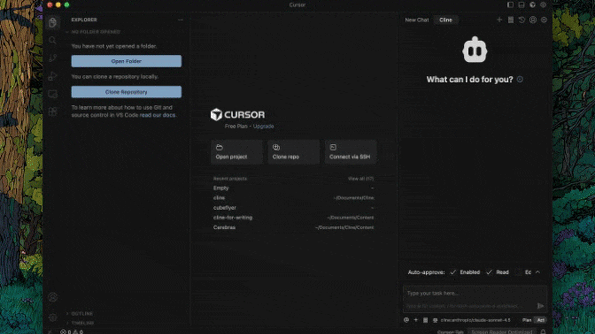595x334 pixels.
Task: Open the 'read our docs' link
Action: 157,115
